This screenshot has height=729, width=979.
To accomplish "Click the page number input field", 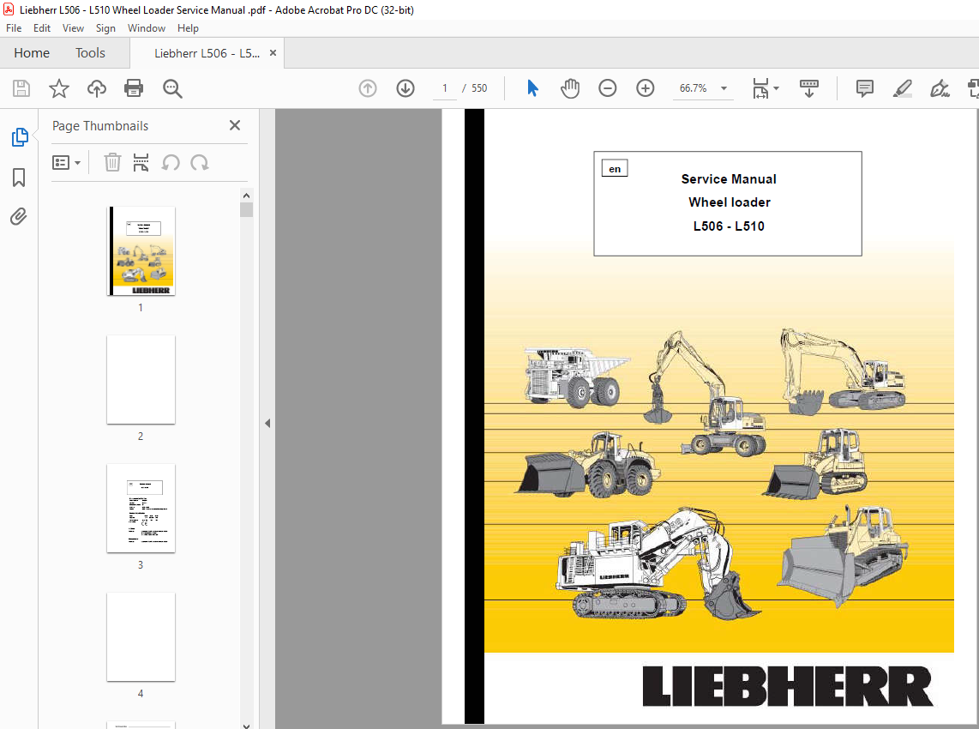I will point(445,88).
